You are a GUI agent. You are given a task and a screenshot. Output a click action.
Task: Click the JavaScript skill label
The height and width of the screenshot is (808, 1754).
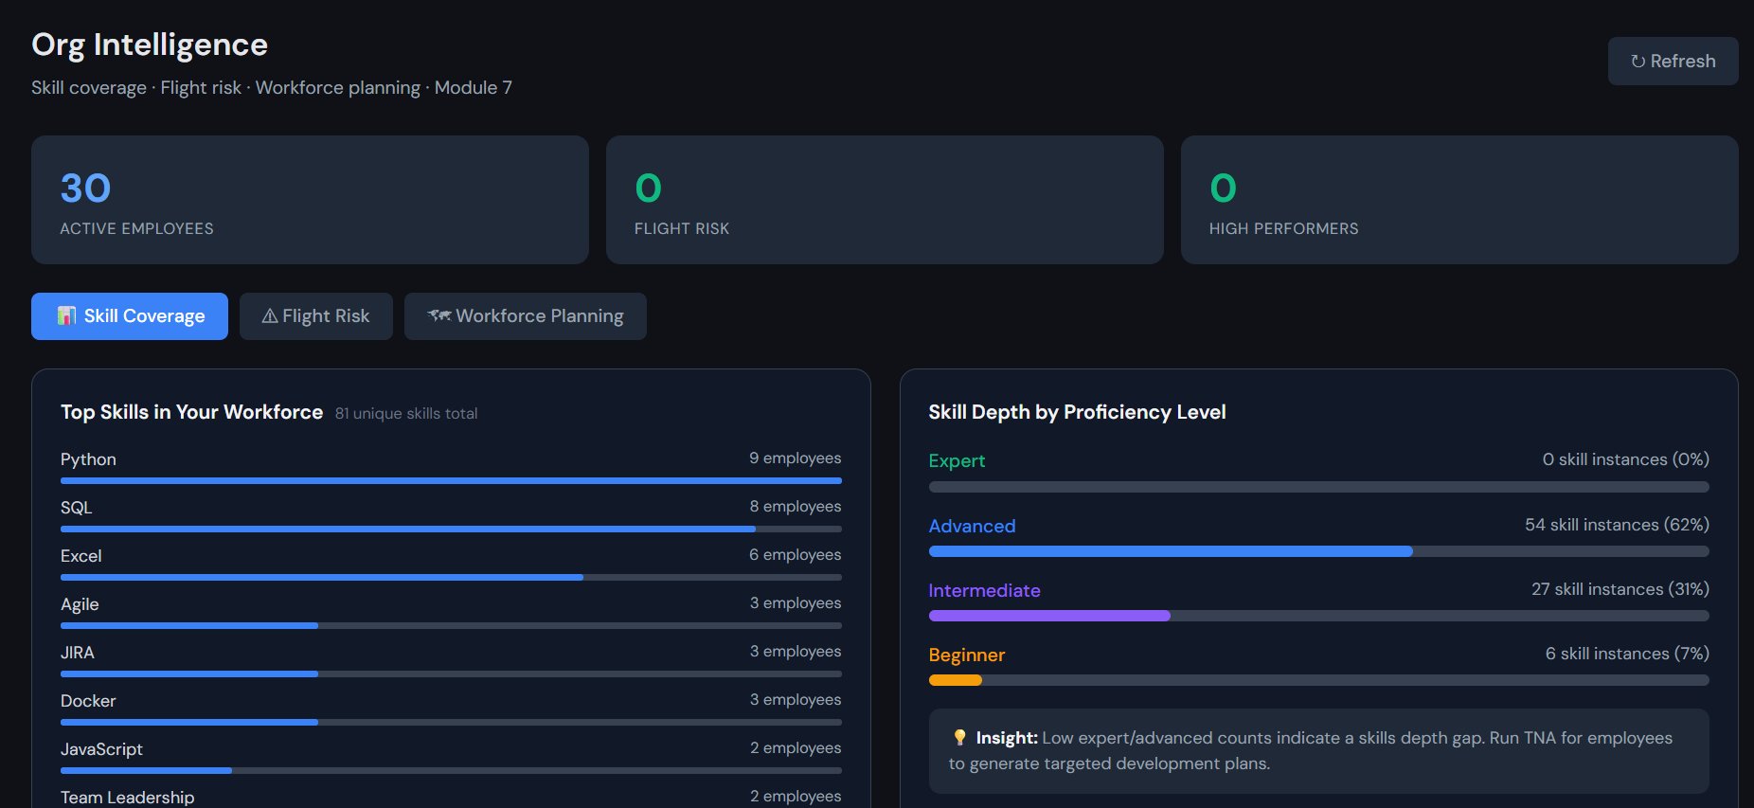point(101,749)
